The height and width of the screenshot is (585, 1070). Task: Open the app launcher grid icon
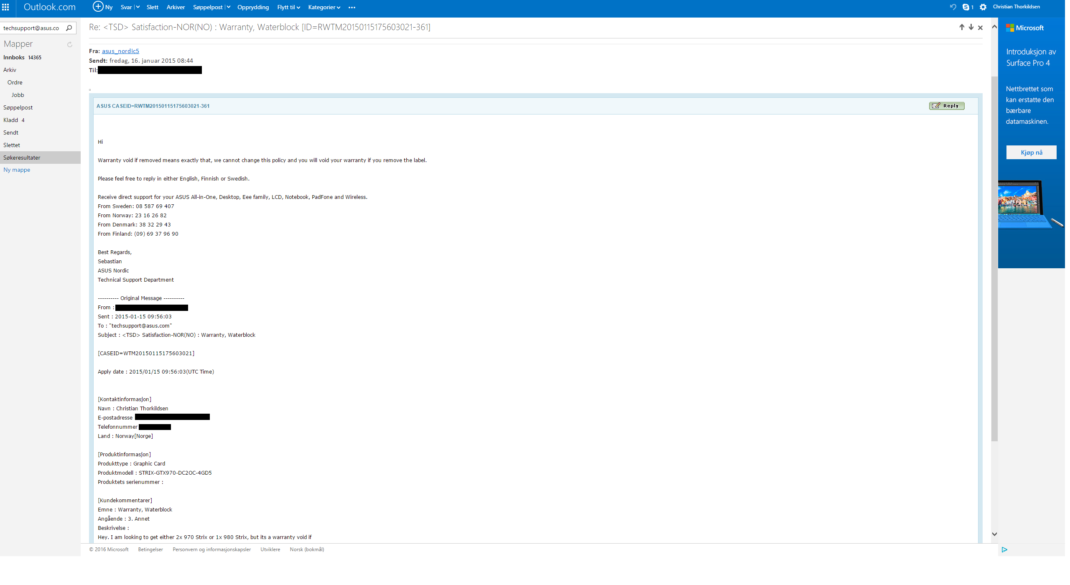tap(5, 7)
